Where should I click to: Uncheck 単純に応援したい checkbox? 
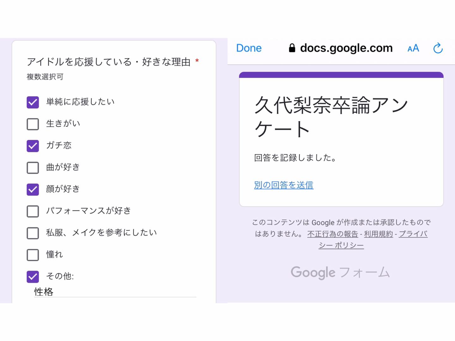[x=33, y=102]
